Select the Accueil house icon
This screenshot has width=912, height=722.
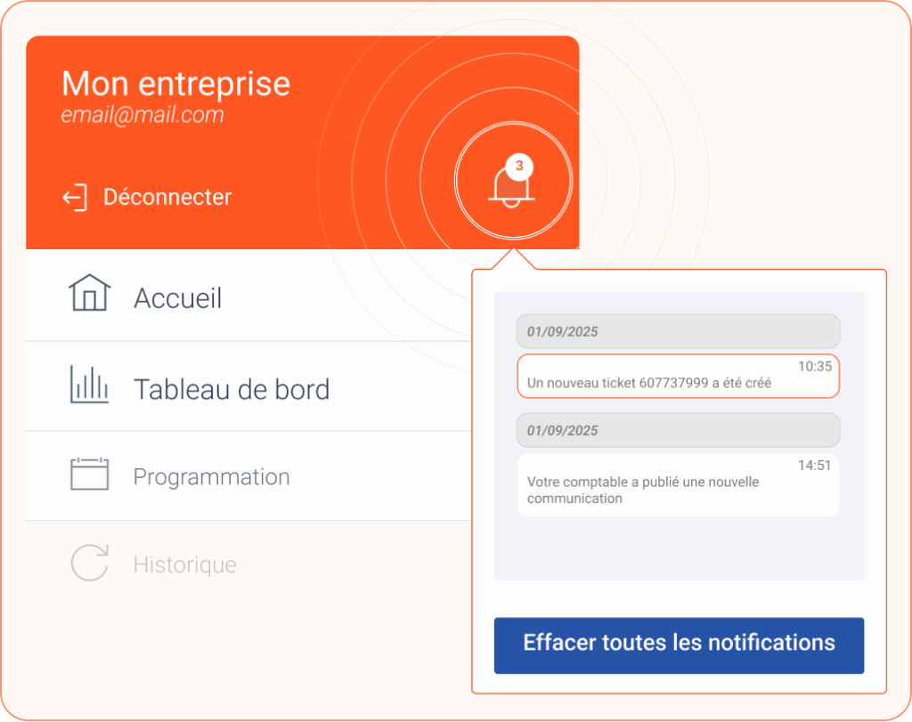click(x=89, y=293)
